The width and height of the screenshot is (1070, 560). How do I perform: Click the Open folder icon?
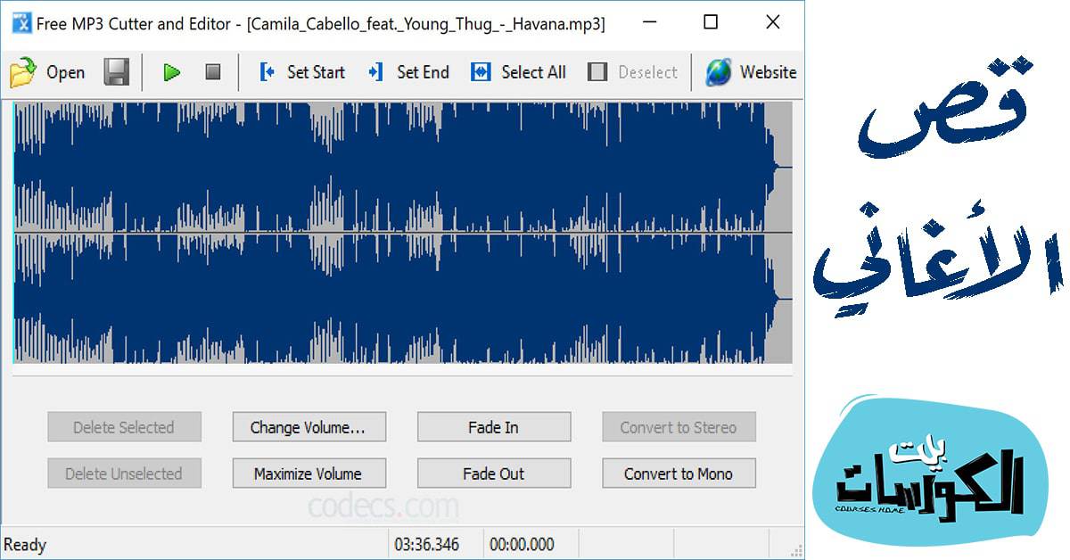pyautogui.click(x=23, y=72)
